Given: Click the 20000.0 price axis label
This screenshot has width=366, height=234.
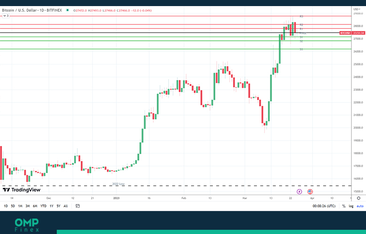Looking at the screenshot, I should tap(358, 128).
